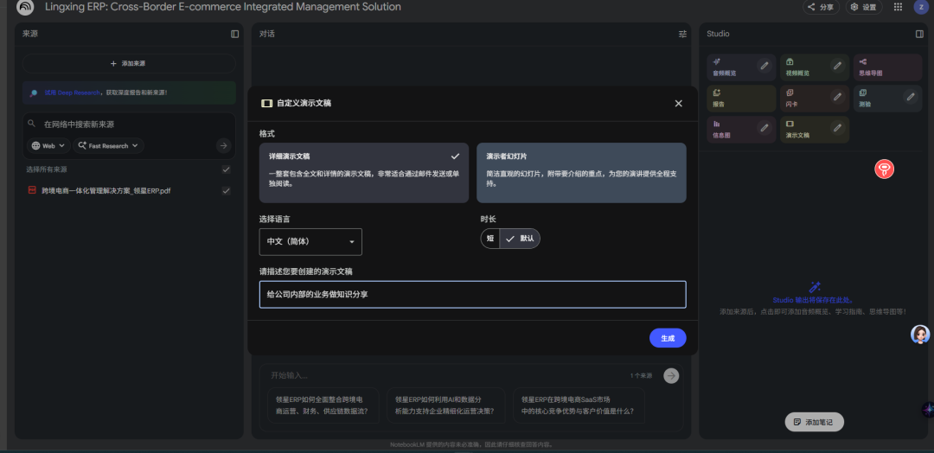Open the Web source dropdown
The height and width of the screenshot is (453, 934).
(48, 146)
